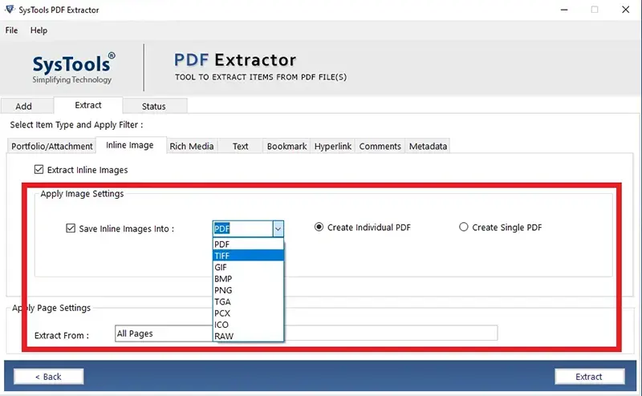Choose Create Single PDF radio option
The height and width of the screenshot is (396, 642).
tap(464, 227)
